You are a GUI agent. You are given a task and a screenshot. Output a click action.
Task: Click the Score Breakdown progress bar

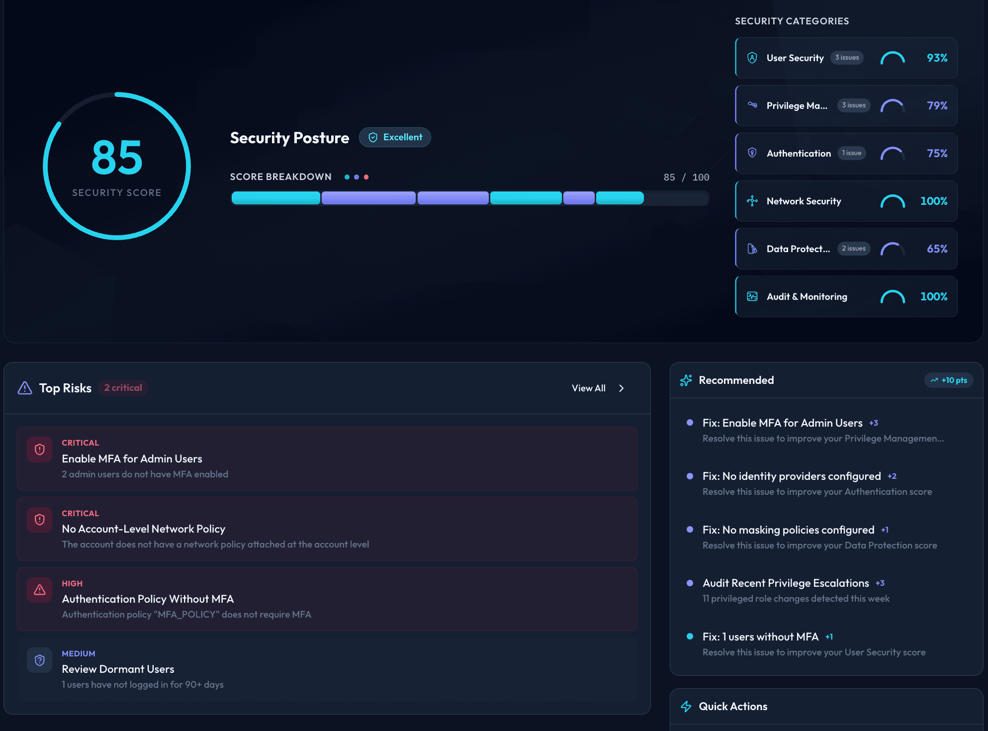(x=470, y=198)
